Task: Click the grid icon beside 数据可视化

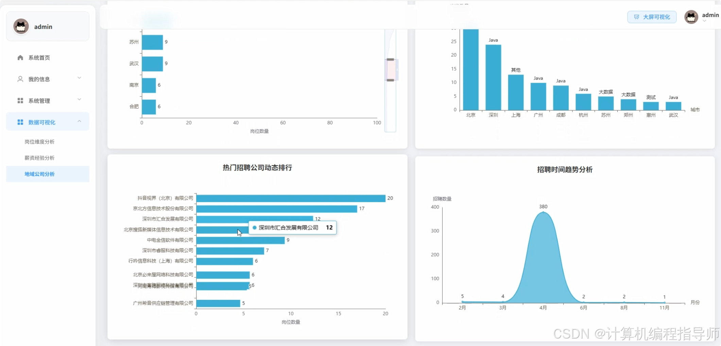Action: coord(20,122)
